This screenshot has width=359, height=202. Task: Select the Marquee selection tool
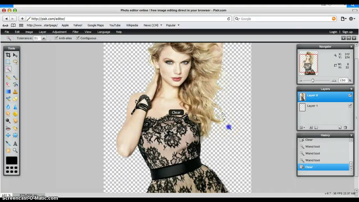coord(8,62)
